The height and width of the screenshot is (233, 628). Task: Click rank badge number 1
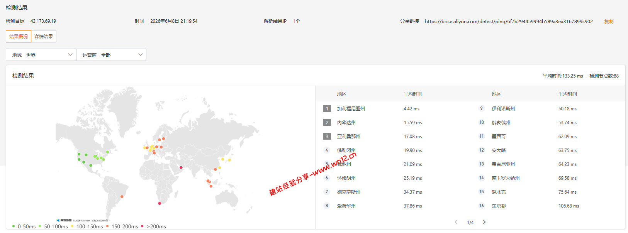click(327, 108)
